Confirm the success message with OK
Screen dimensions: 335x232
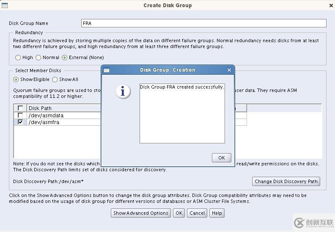tap(222, 158)
